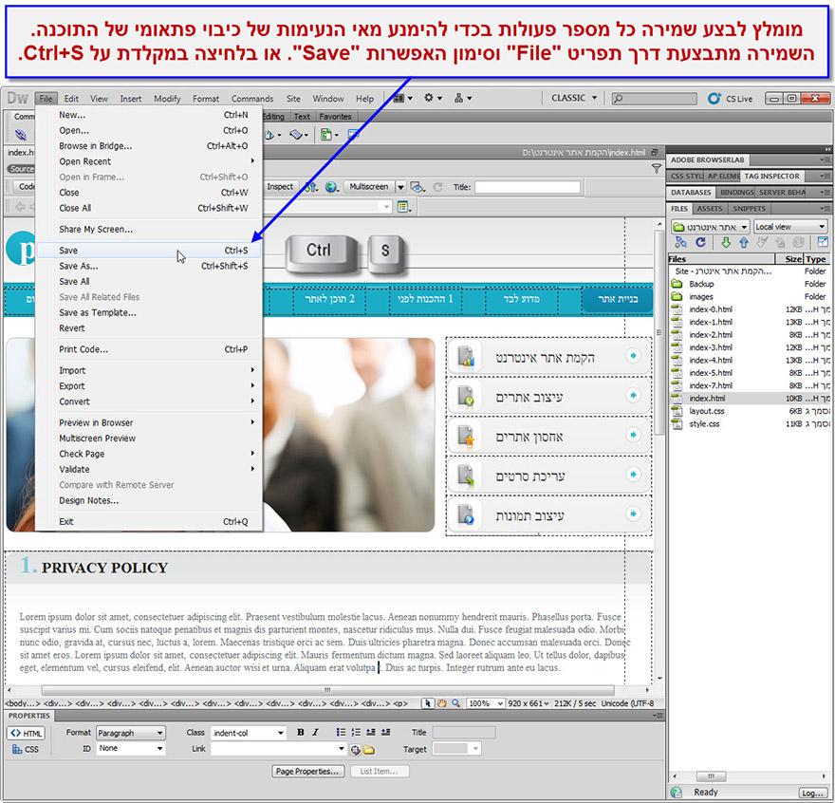Screen dimensions: 835x803
Task: Open the zoom level 100% dropdown
Action: [485, 703]
